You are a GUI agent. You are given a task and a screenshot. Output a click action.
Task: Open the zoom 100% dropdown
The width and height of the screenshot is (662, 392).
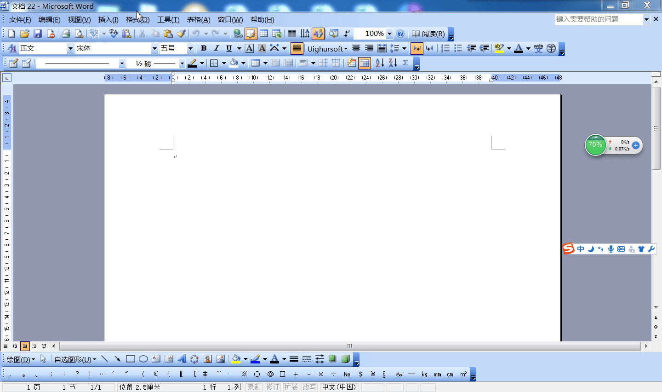point(390,34)
